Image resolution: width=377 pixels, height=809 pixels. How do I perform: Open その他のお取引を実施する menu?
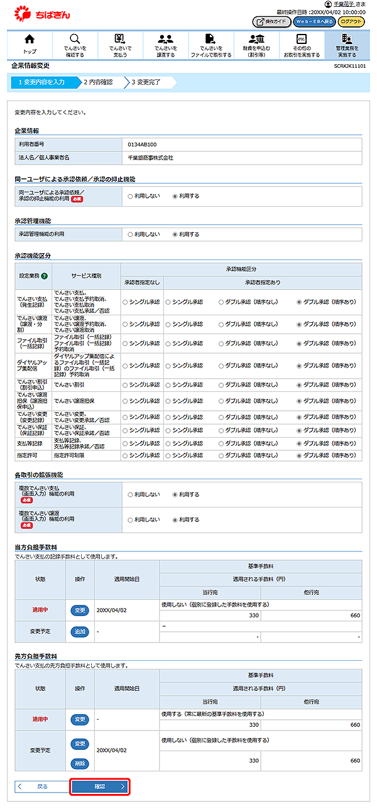pos(302,44)
